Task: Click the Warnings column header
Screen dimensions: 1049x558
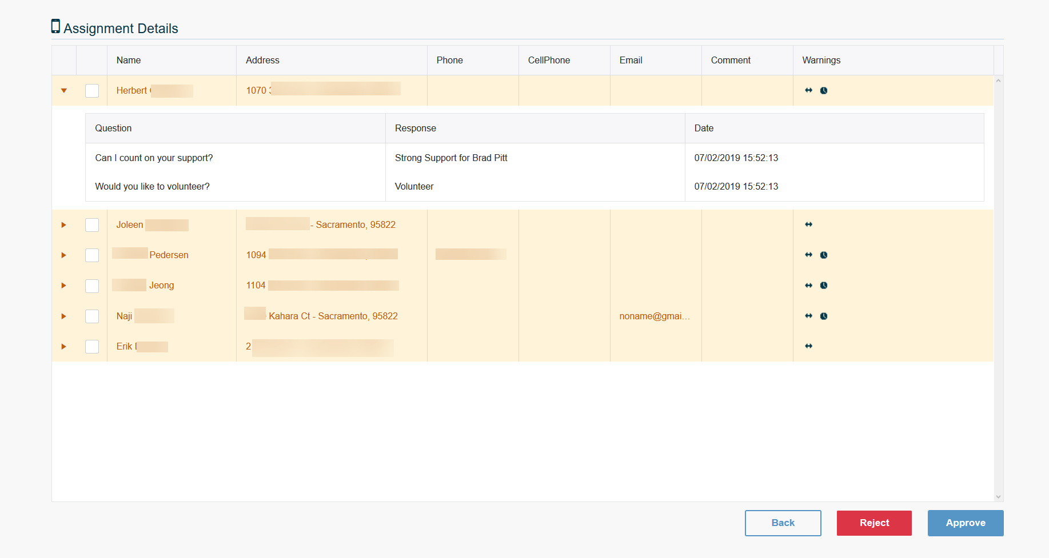Action: [821, 61]
